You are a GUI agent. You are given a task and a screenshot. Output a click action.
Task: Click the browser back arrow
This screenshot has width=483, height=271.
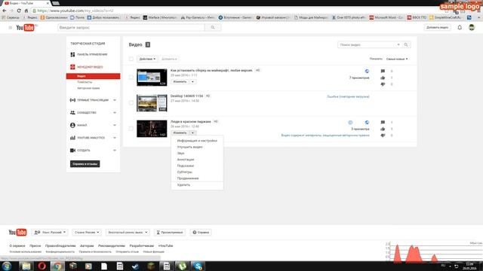click(5, 11)
